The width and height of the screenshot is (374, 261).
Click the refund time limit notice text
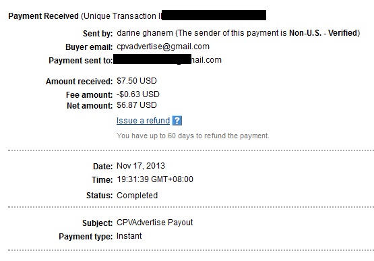tap(193, 136)
